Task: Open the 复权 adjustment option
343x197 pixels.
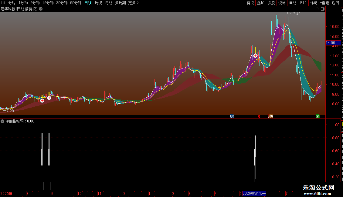Action: pos(250,3)
